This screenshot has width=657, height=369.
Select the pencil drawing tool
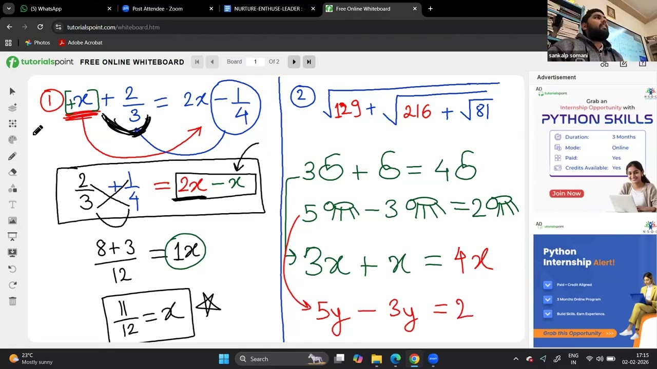coord(12,156)
